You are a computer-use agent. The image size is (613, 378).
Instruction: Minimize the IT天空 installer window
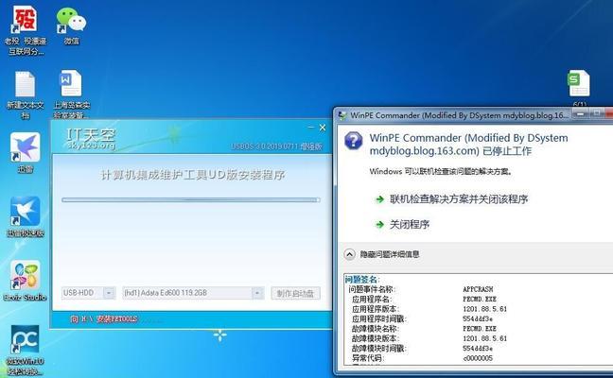tap(311, 128)
